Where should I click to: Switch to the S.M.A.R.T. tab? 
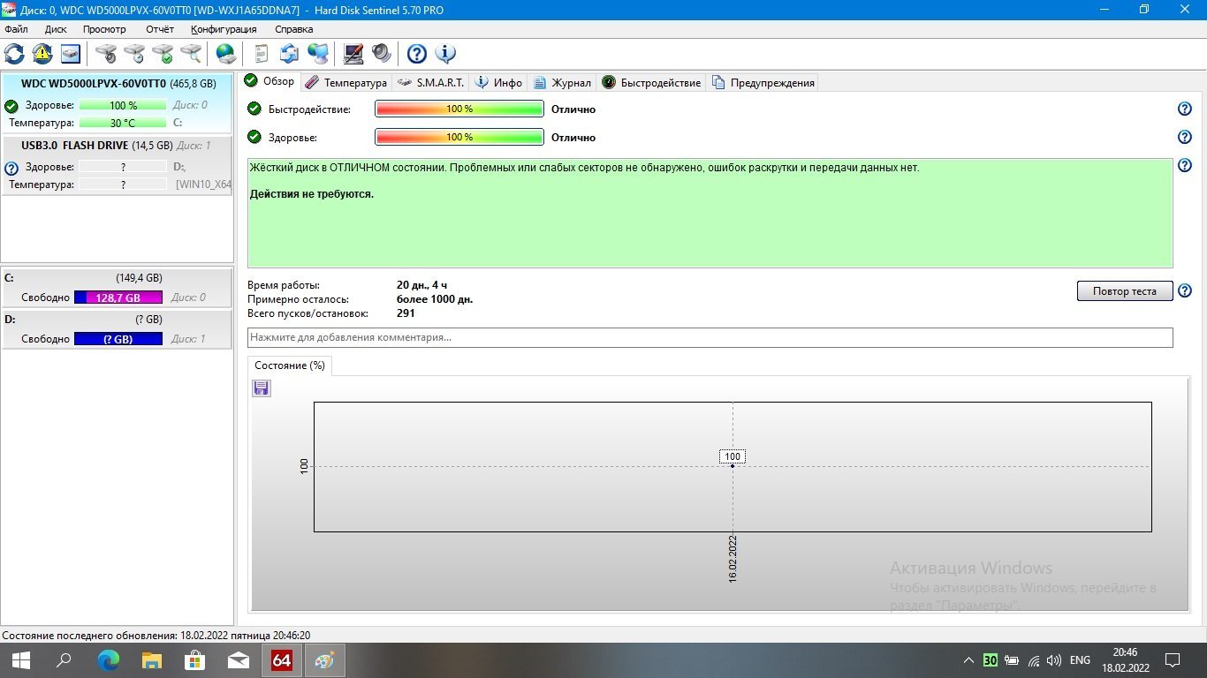pyautogui.click(x=430, y=82)
